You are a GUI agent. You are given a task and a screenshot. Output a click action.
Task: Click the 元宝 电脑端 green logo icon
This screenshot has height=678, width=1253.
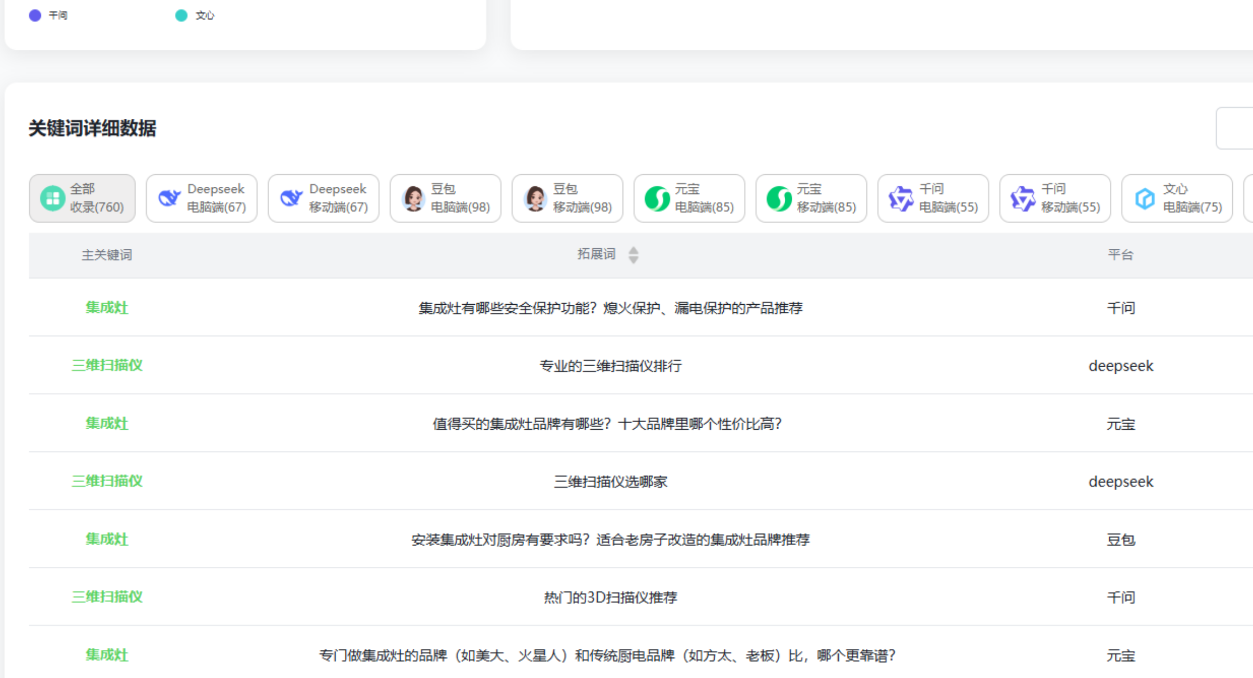[657, 199]
